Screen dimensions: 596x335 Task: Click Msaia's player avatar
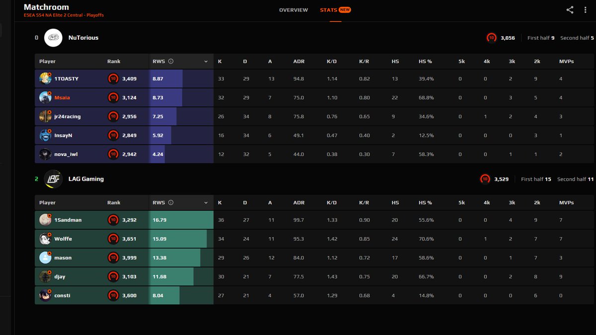(45, 97)
